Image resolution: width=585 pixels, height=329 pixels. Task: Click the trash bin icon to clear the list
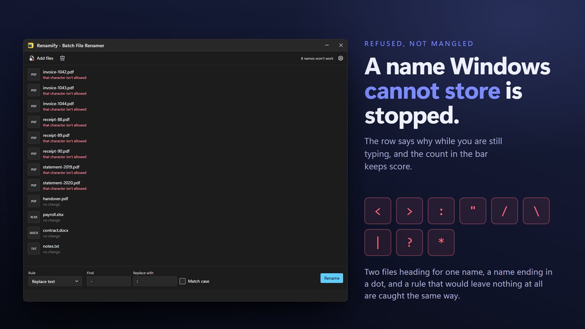click(x=63, y=58)
